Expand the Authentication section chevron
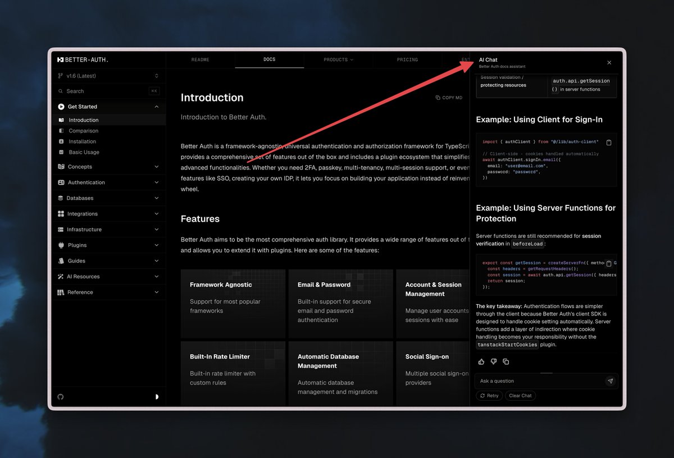This screenshot has width=674, height=458. pos(156,182)
